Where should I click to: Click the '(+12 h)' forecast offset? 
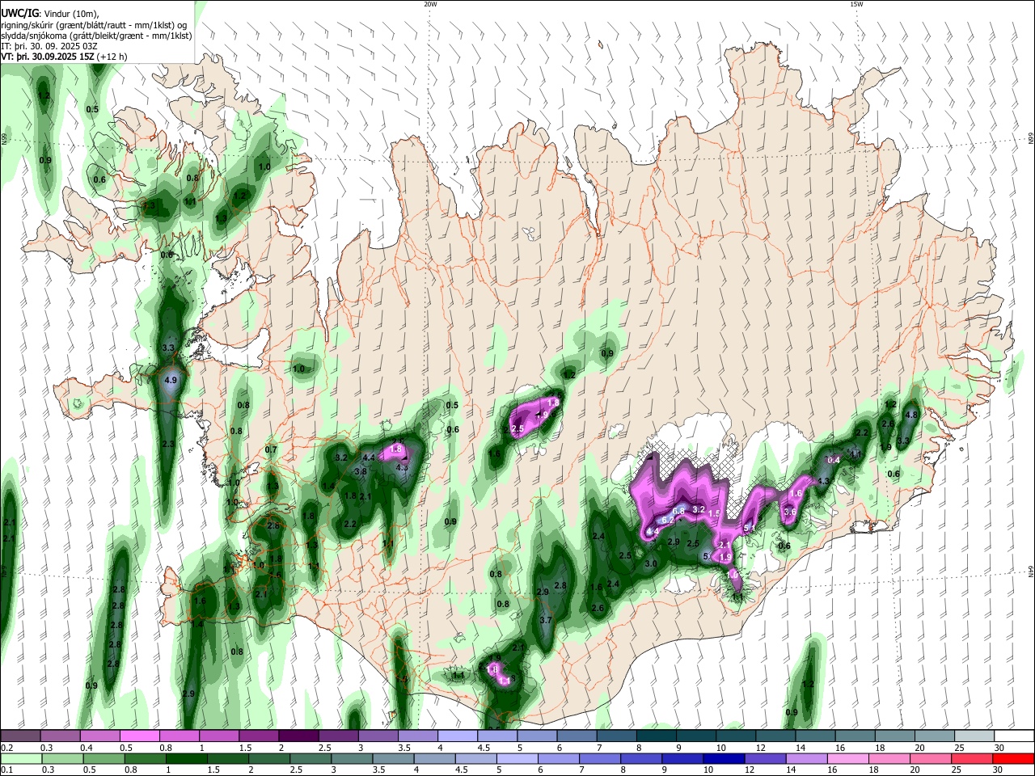click(x=112, y=57)
